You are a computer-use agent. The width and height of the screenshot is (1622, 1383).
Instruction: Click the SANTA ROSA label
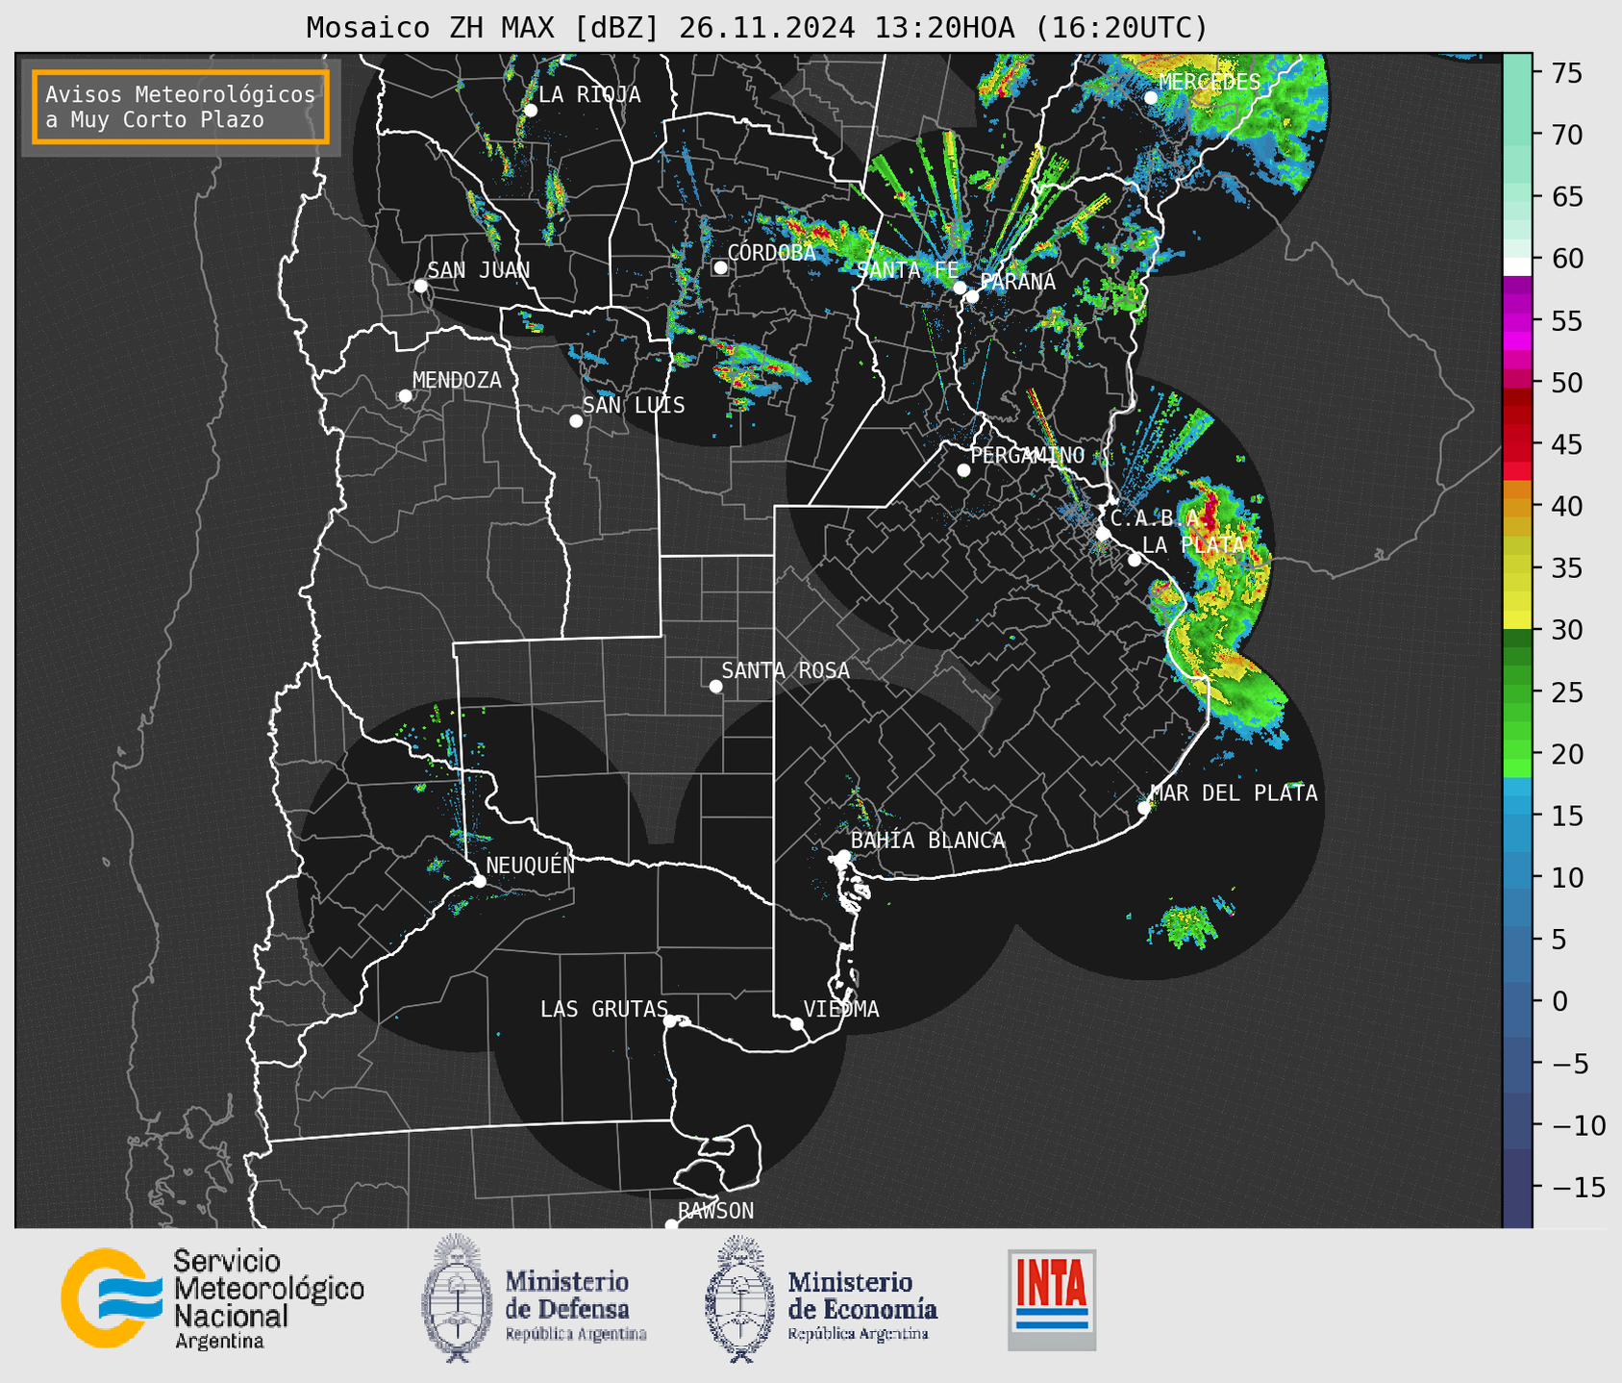tap(786, 670)
